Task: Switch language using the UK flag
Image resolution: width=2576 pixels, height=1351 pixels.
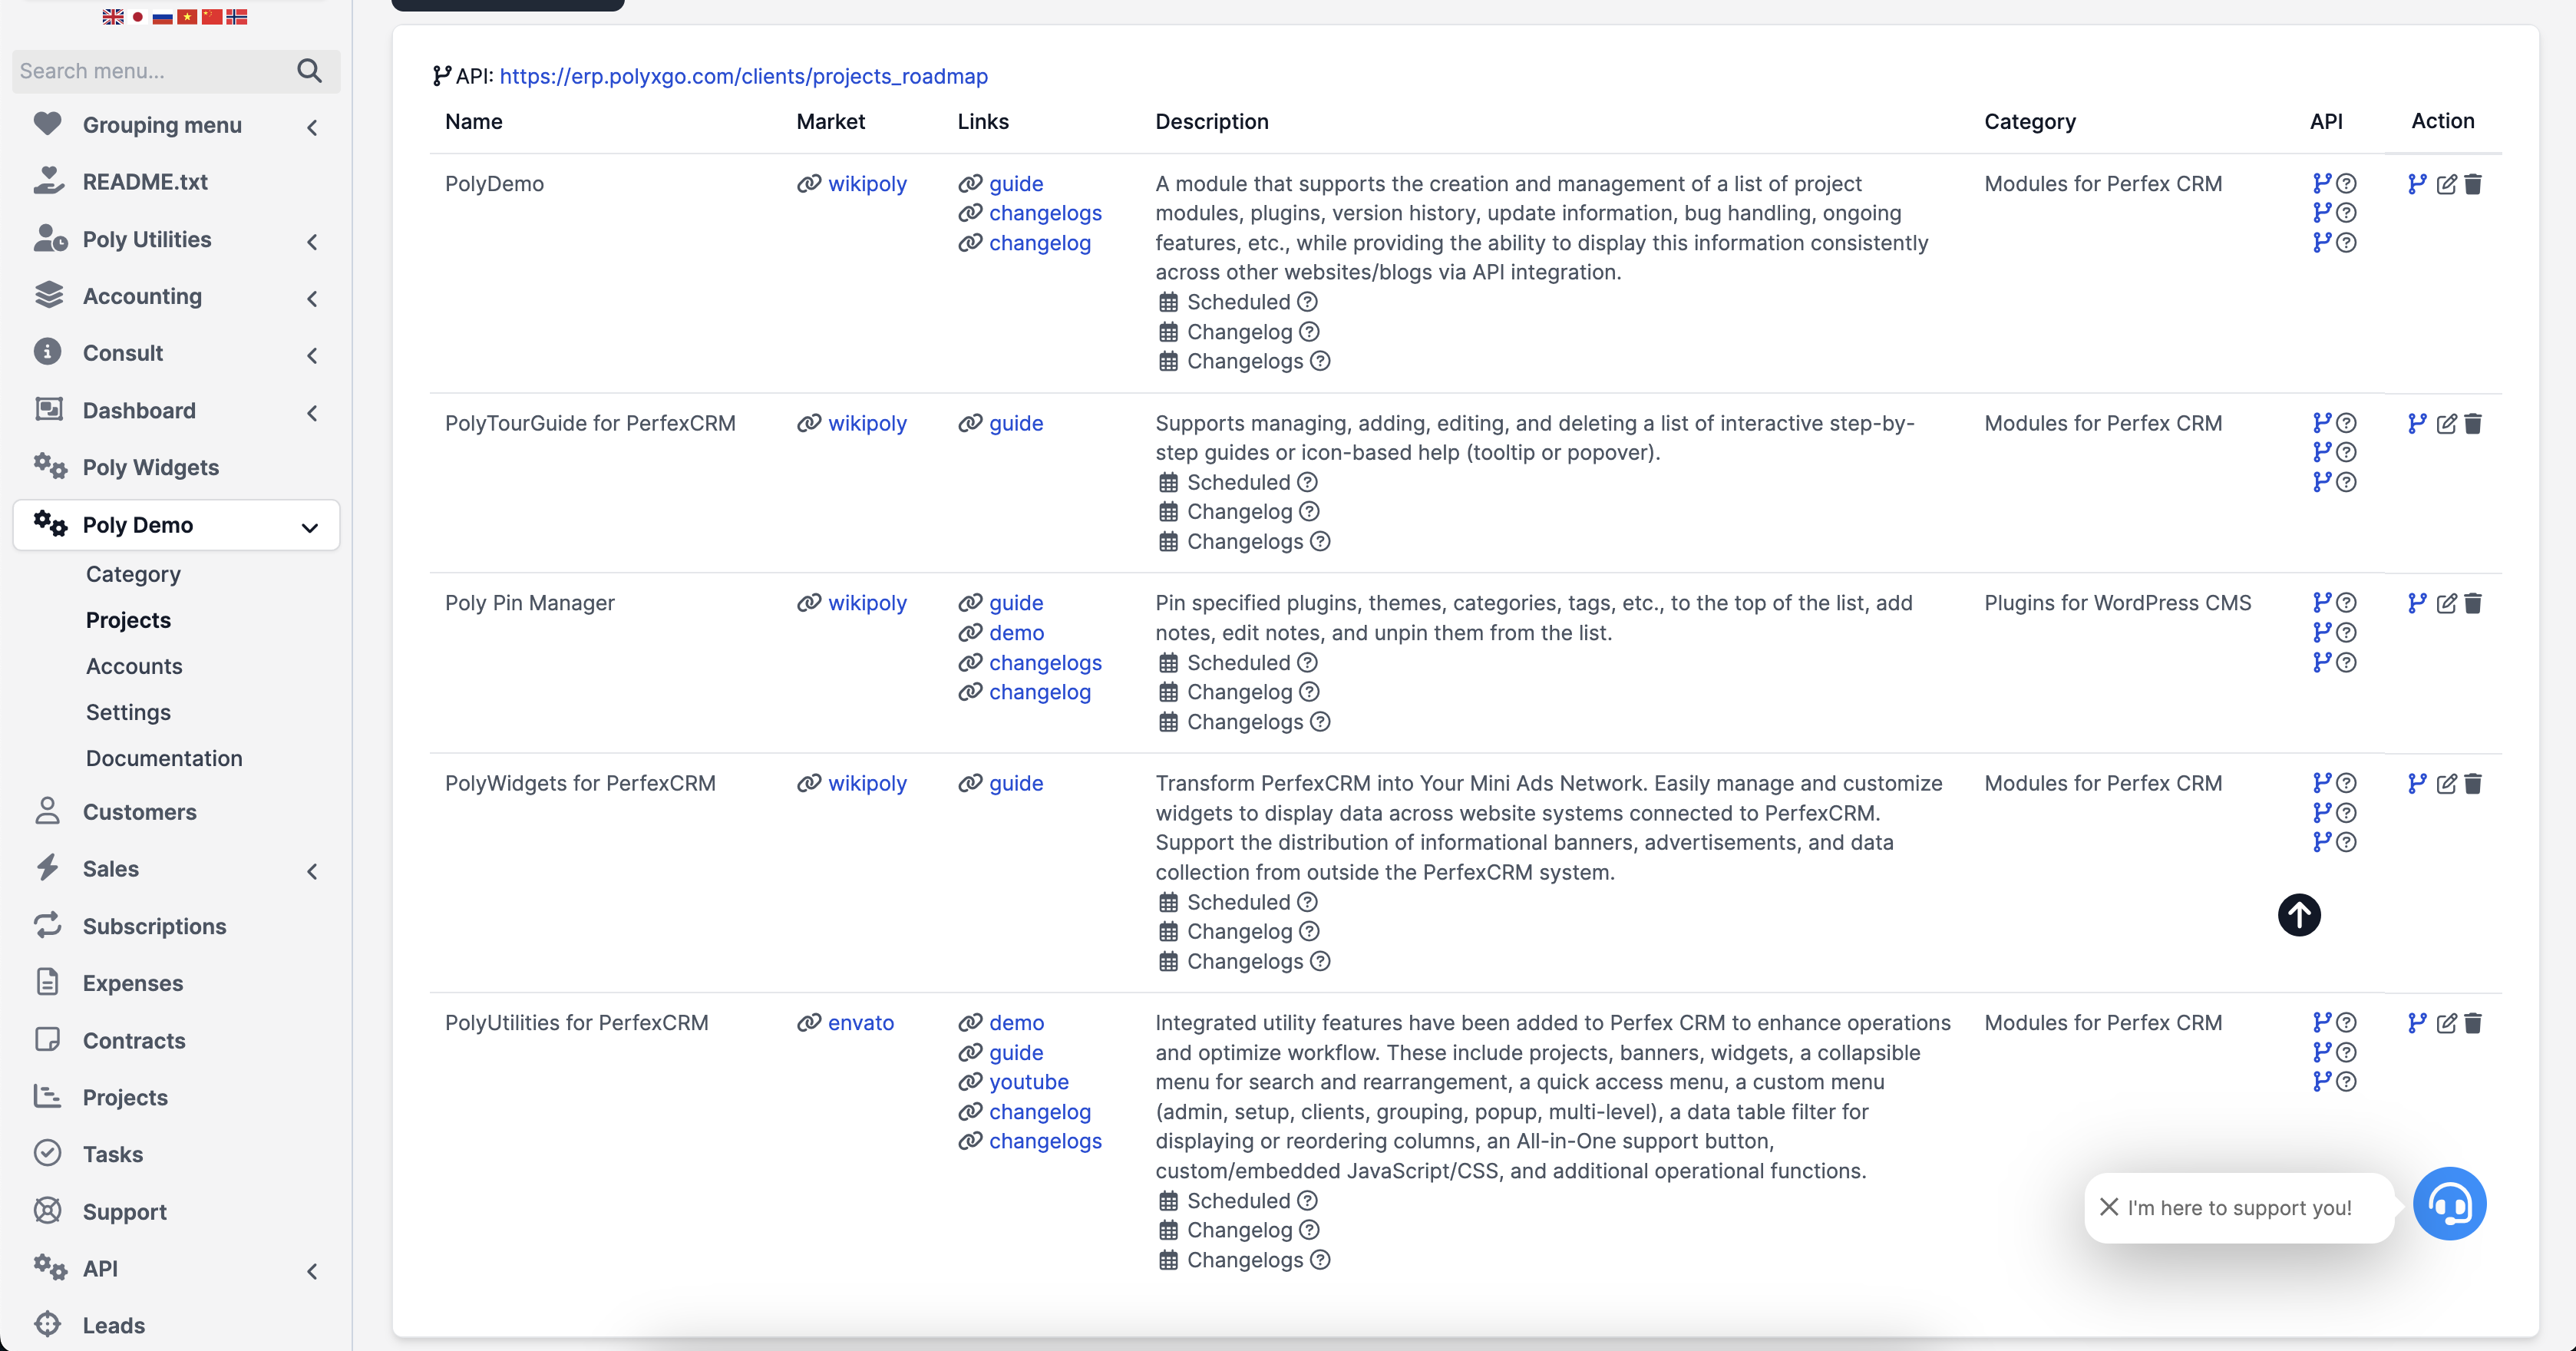Action: [x=113, y=17]
